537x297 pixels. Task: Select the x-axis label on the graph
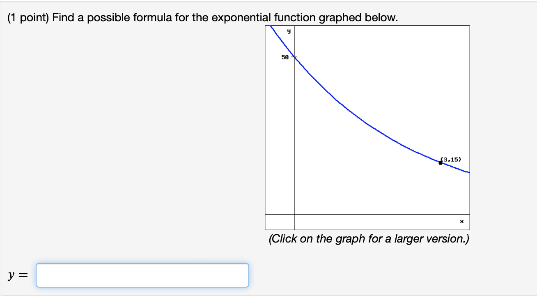(x=462, y=221)
